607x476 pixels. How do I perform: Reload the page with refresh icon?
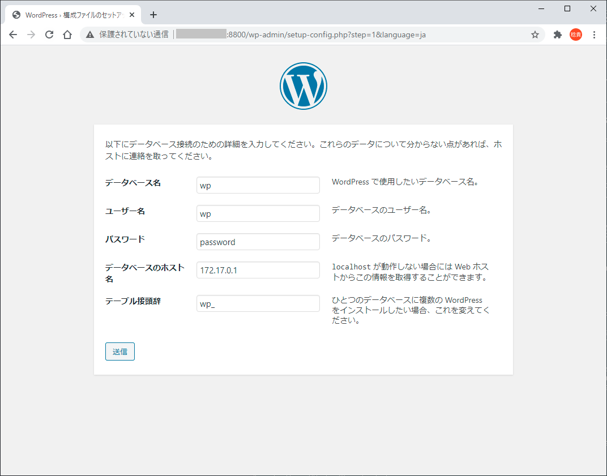(x=49, y=35)
